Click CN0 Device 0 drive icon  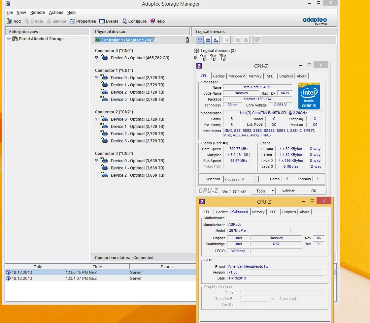(x=104, y=57)
